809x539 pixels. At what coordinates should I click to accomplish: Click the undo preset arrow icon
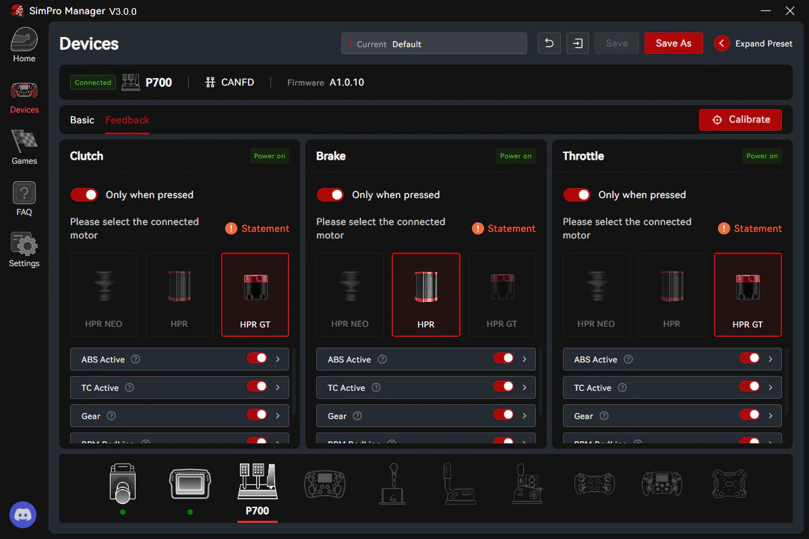549,43
